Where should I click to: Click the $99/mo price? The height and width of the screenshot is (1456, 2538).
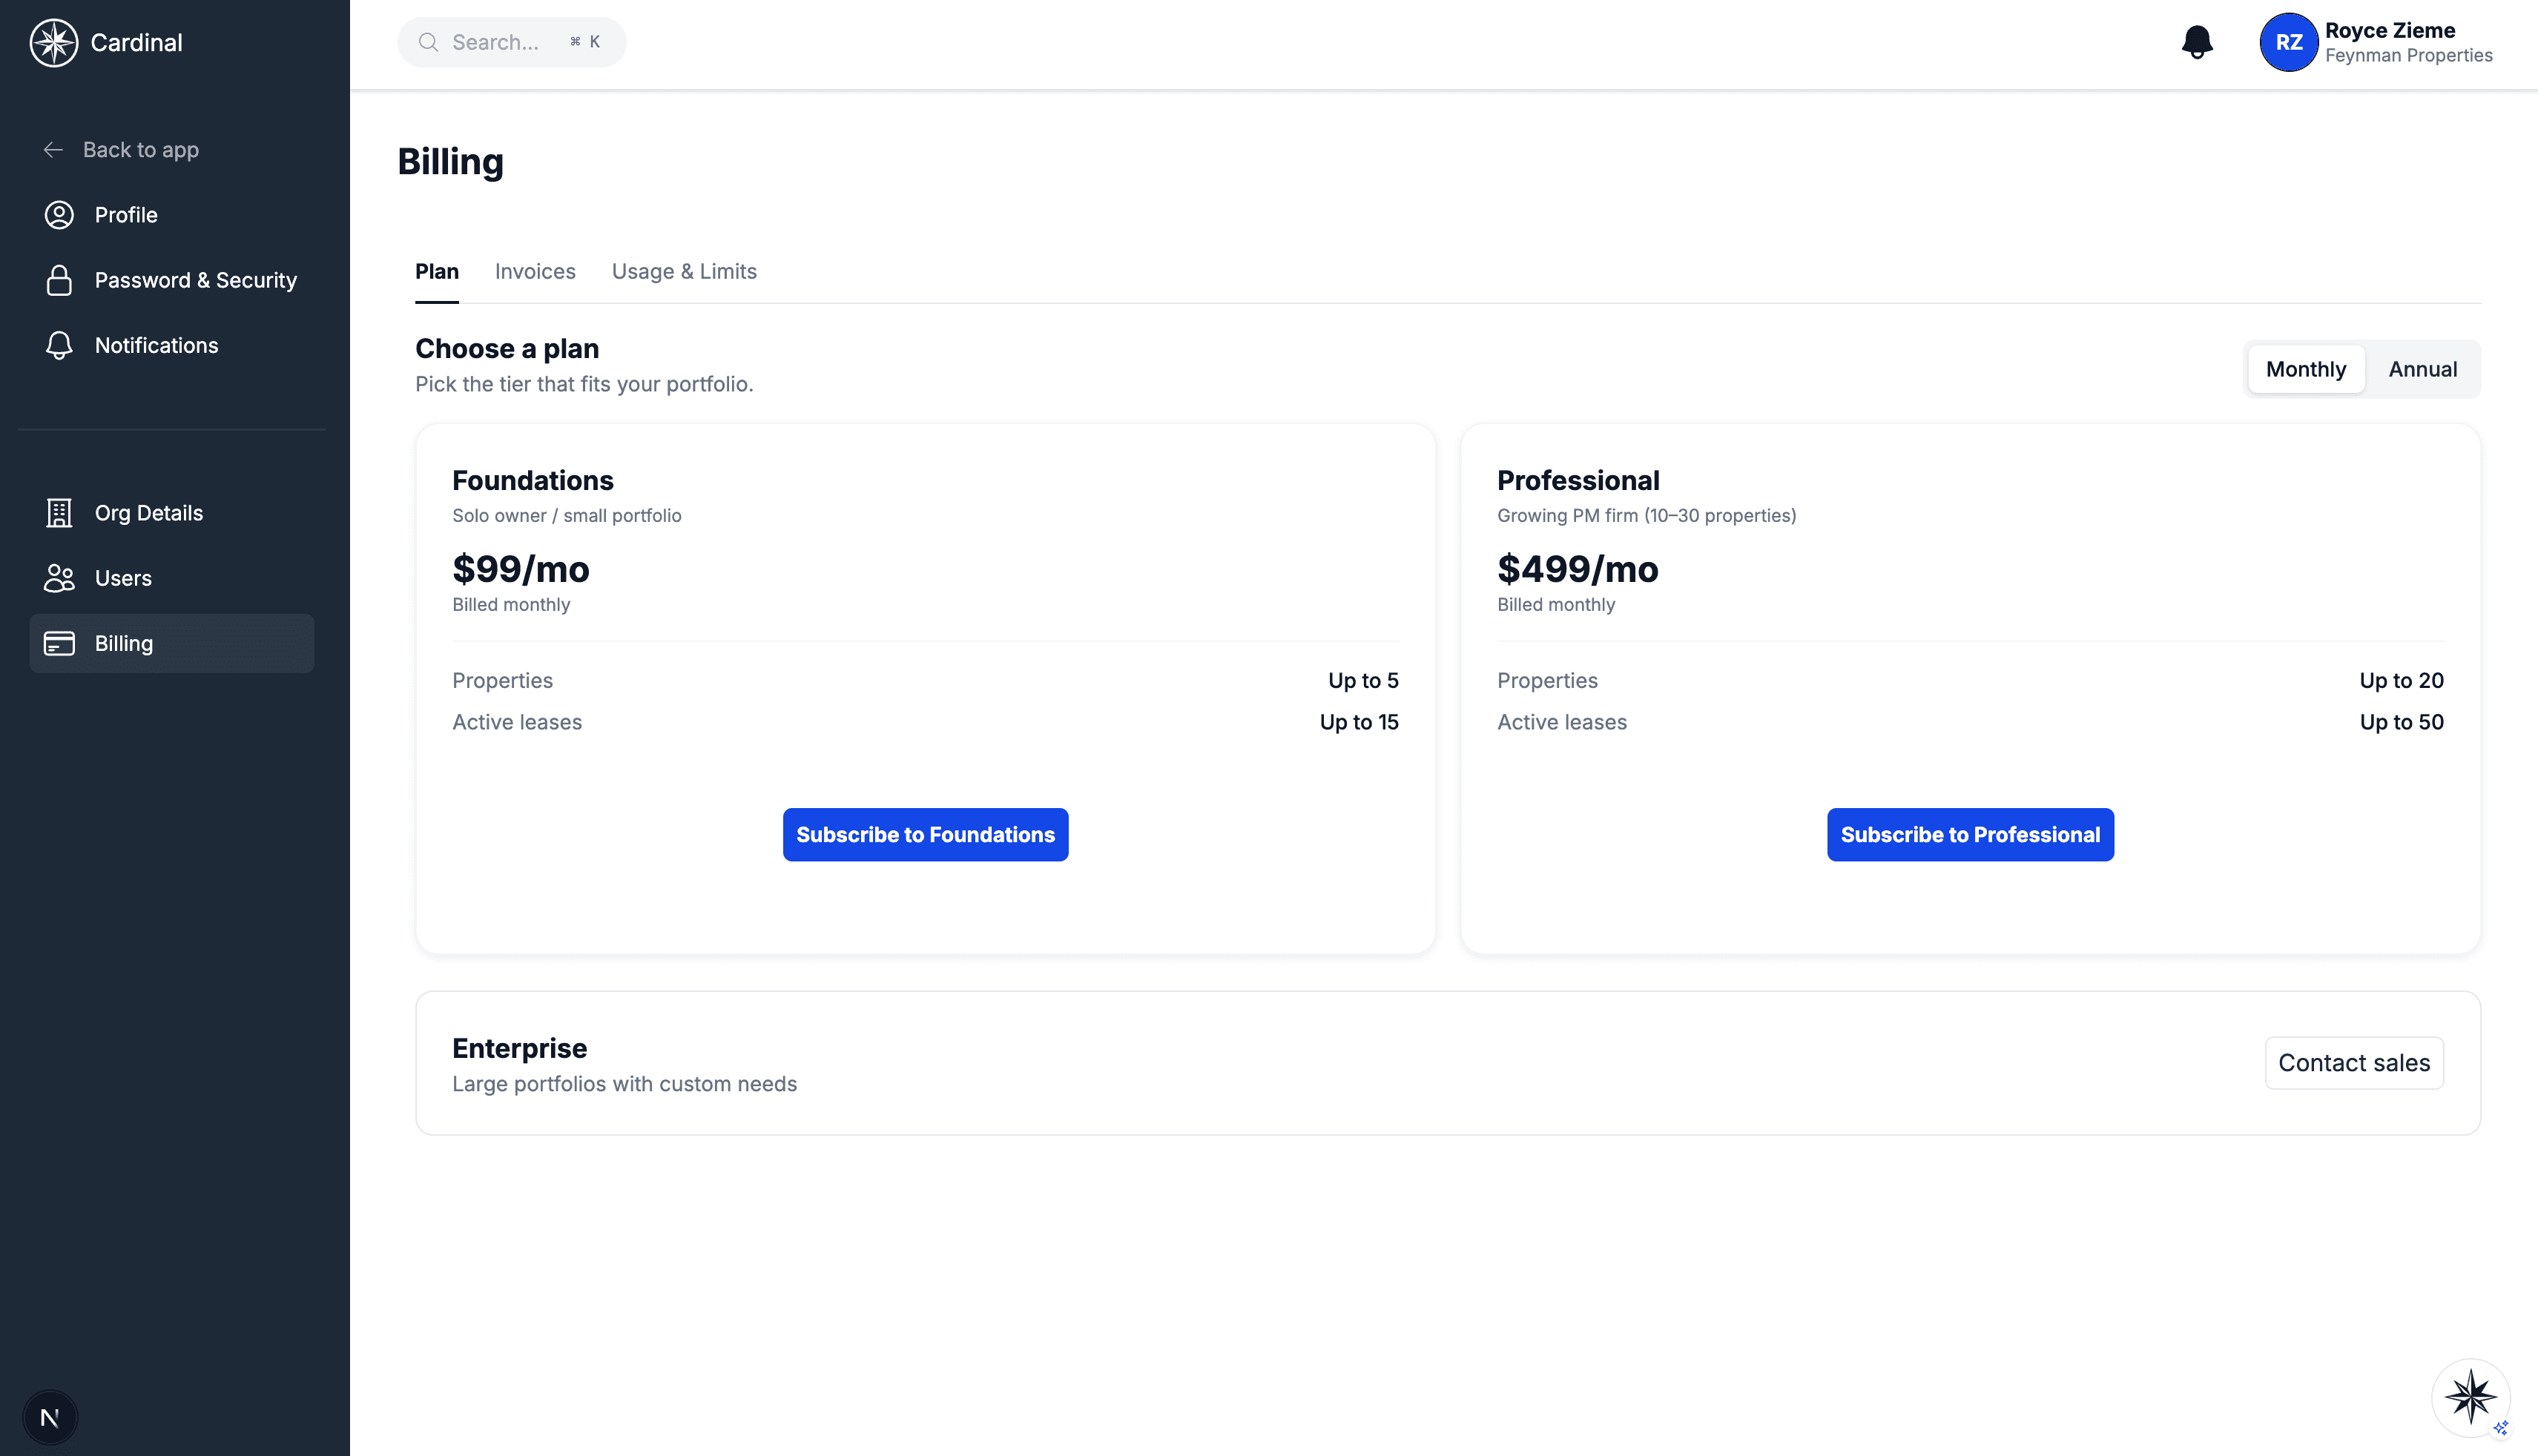click(521, 569)
